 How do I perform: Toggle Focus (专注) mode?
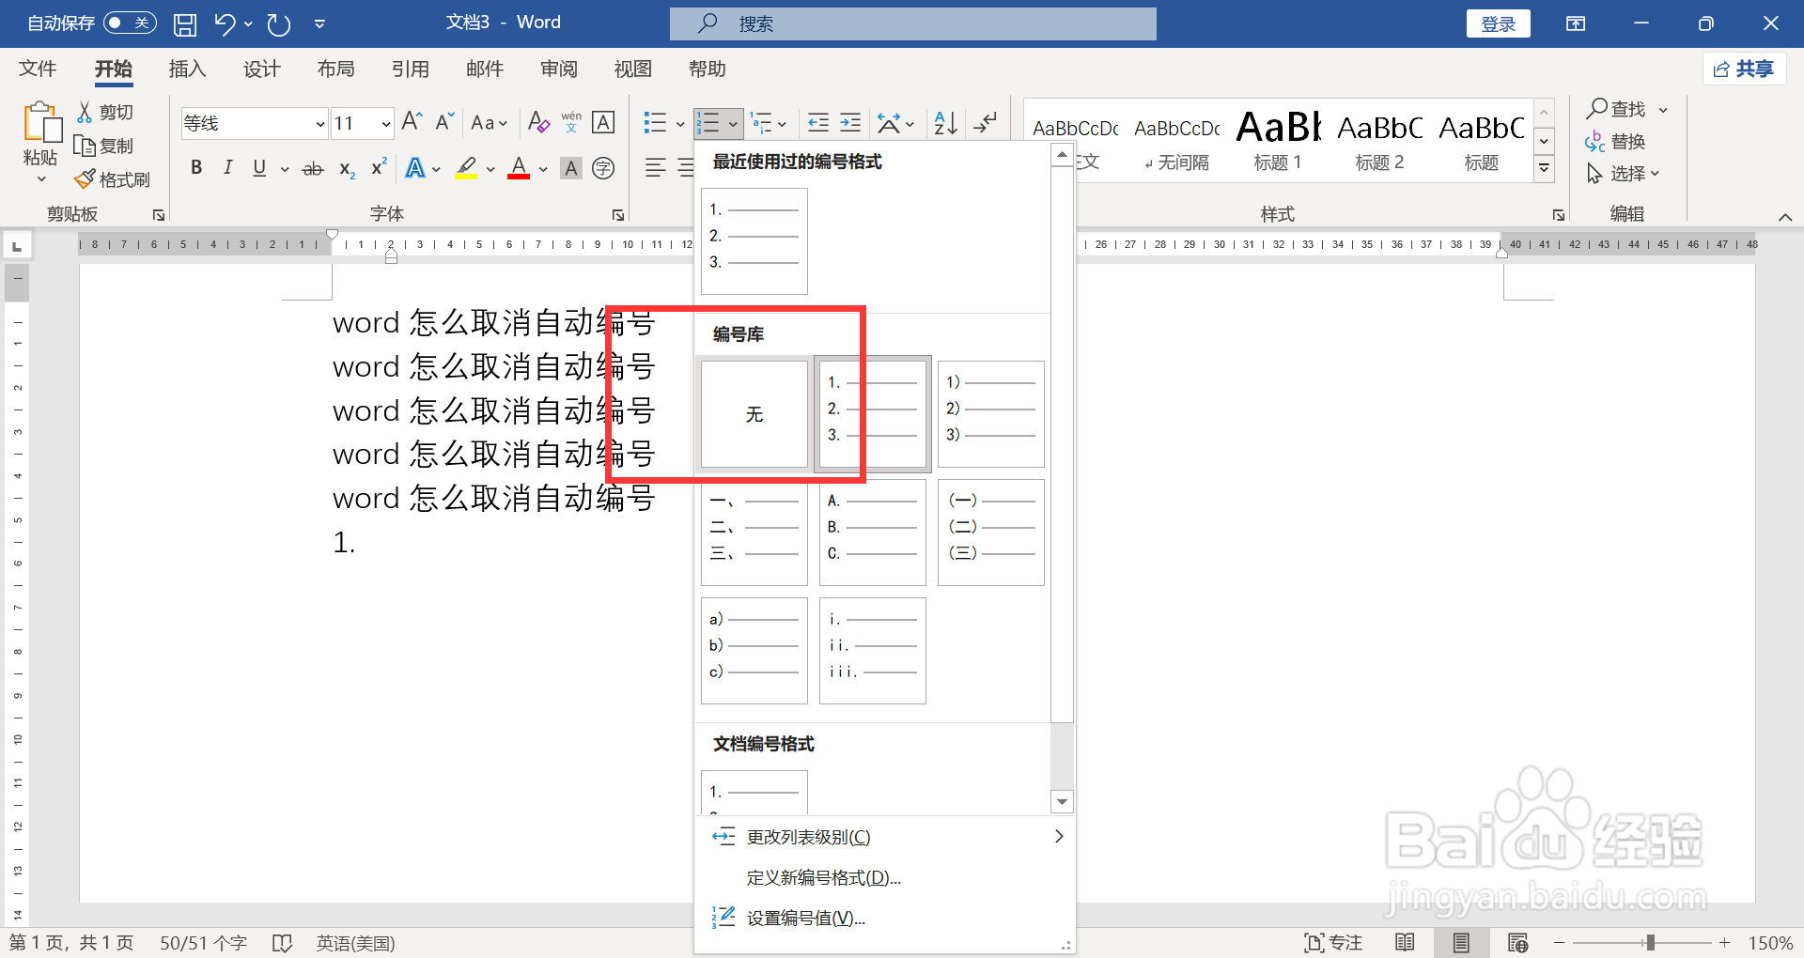pos(1333,942)
